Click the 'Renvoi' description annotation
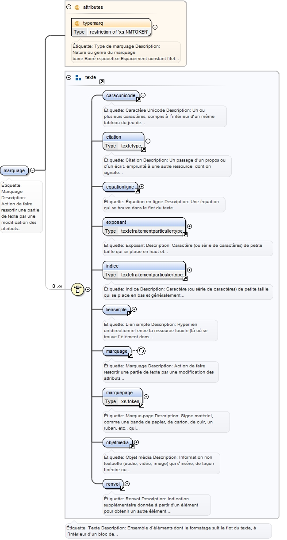The image size is (287, 540). (x=156, y=505)
